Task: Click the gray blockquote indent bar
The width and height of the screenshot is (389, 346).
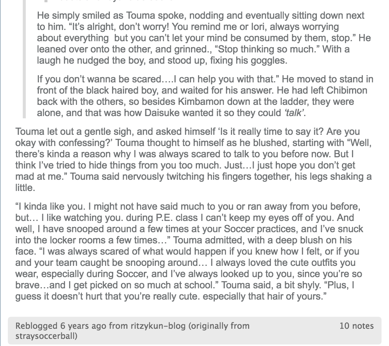Action: (x=24, y=59)
